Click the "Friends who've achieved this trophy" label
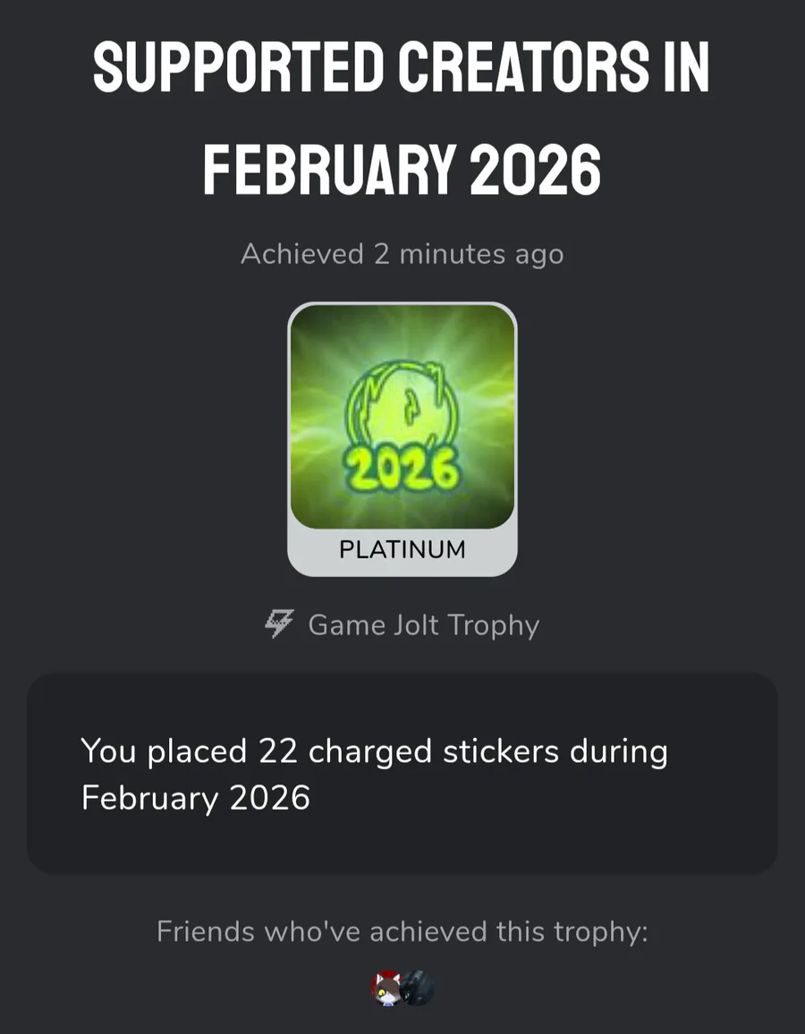The image size is (805, 1034). pyautogui.click(x=402, y=931)
